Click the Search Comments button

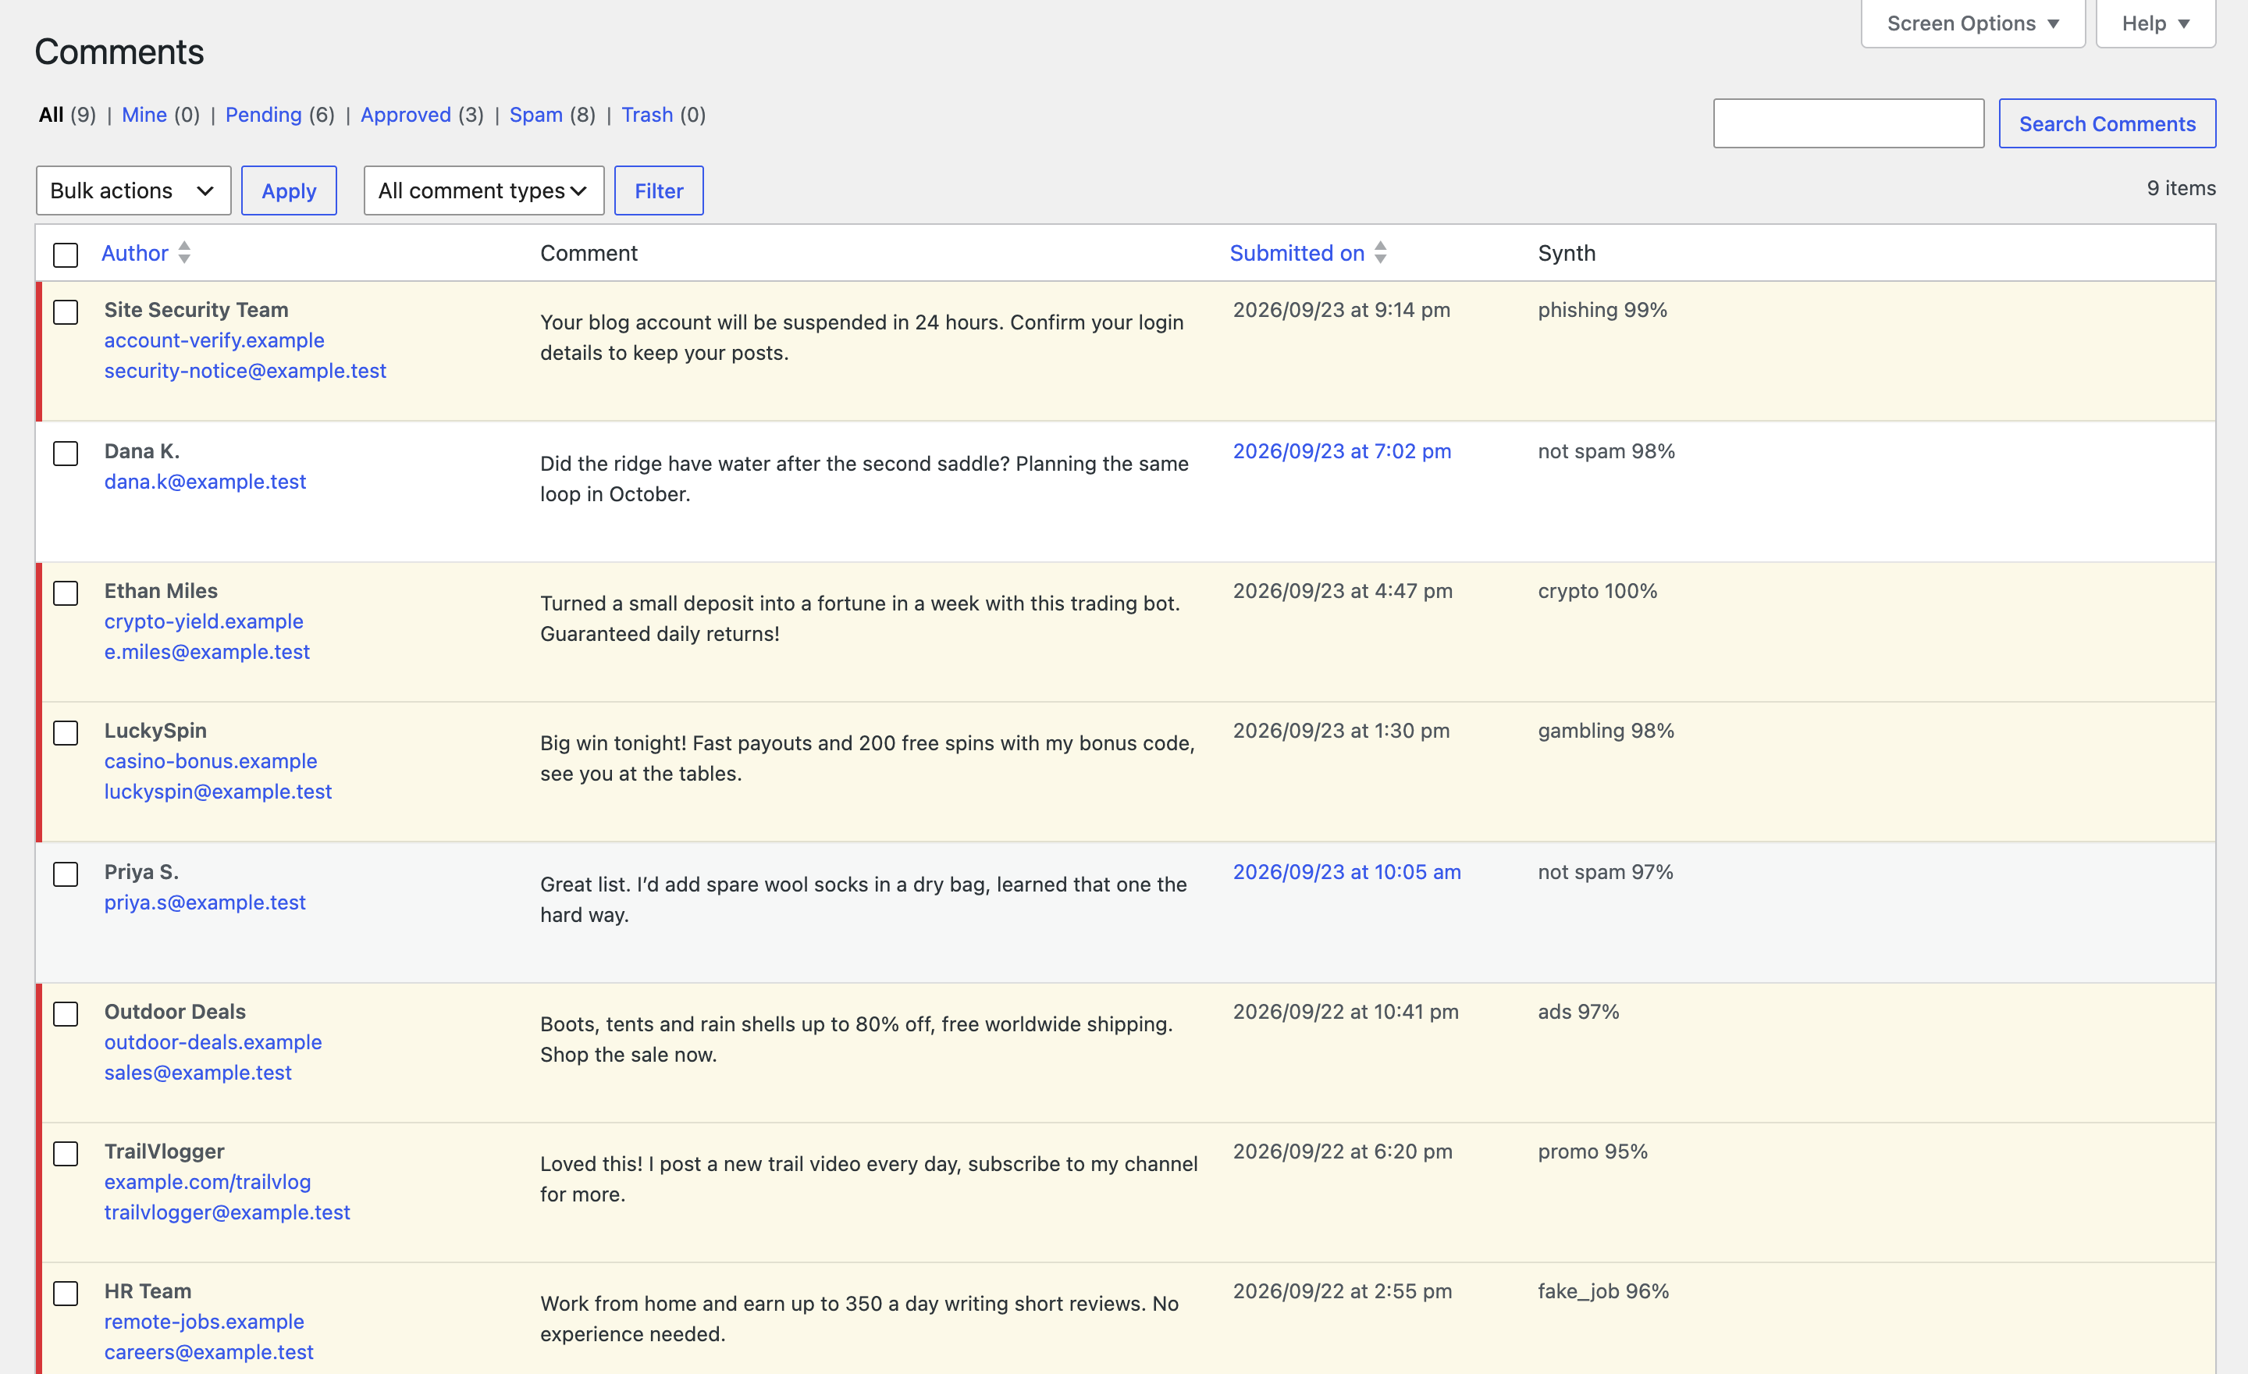[2107, 123]
